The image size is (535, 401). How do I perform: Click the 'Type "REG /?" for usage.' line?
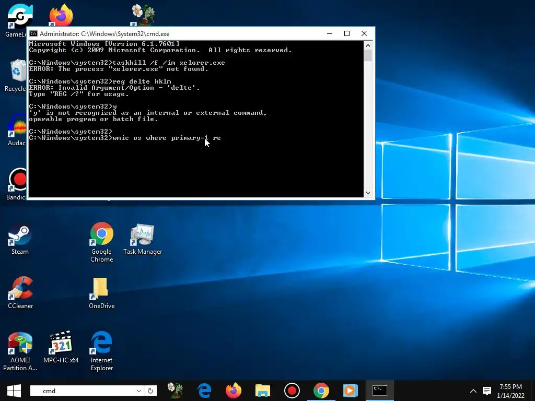(79, 94)
